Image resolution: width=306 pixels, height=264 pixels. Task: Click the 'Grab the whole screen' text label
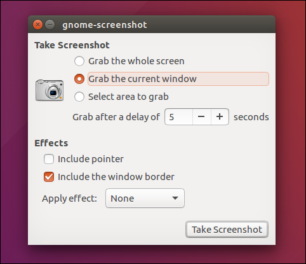pyautogui.click(x=136, y=61)
